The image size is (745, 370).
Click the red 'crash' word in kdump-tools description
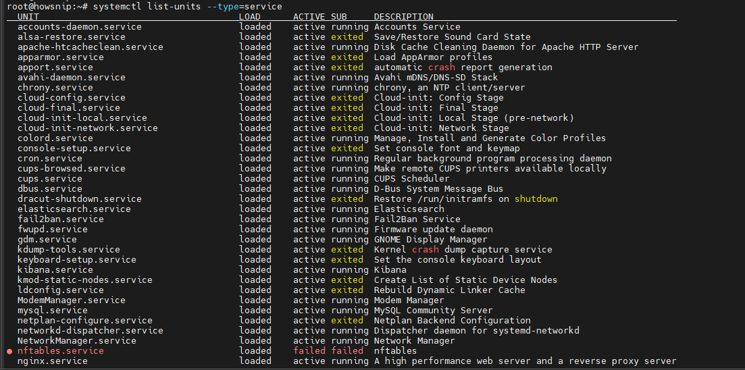tap(426, 249)
